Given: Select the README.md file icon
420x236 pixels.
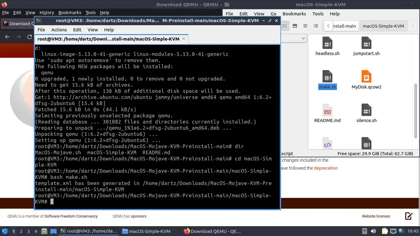Looking at the screenshot, I should pyautogui.click(x=327, y=110).
